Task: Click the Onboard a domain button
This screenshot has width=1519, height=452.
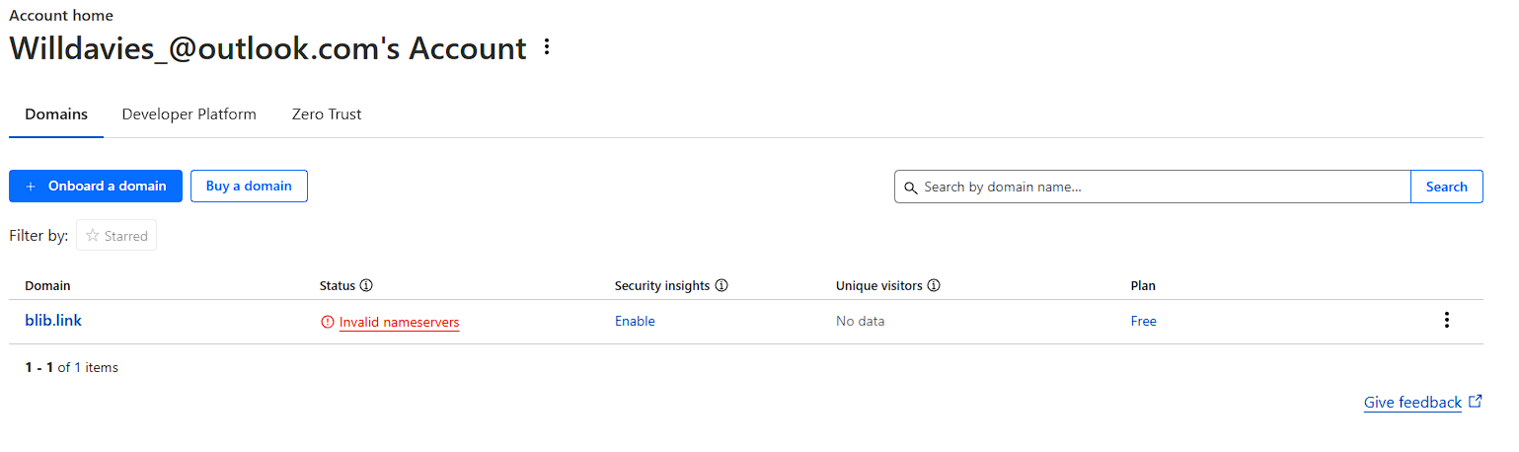Action: (x=96, y=186)
